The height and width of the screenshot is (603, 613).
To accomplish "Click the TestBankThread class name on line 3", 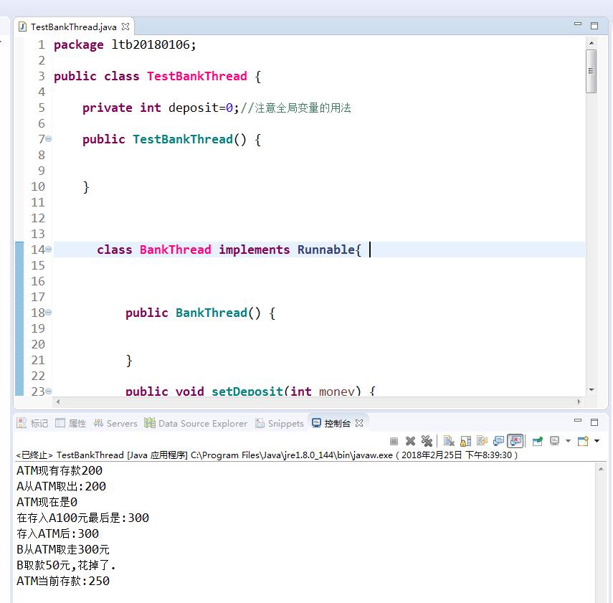I will tap(197, 76).
